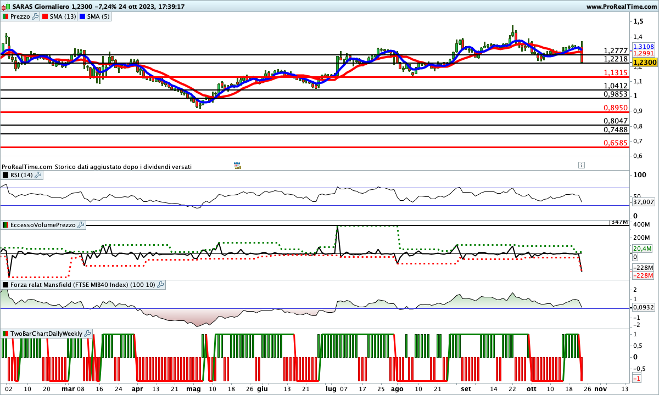Open the www.ProRealTime.com link
The image size is (659, 395).
[x=622, y=7]
